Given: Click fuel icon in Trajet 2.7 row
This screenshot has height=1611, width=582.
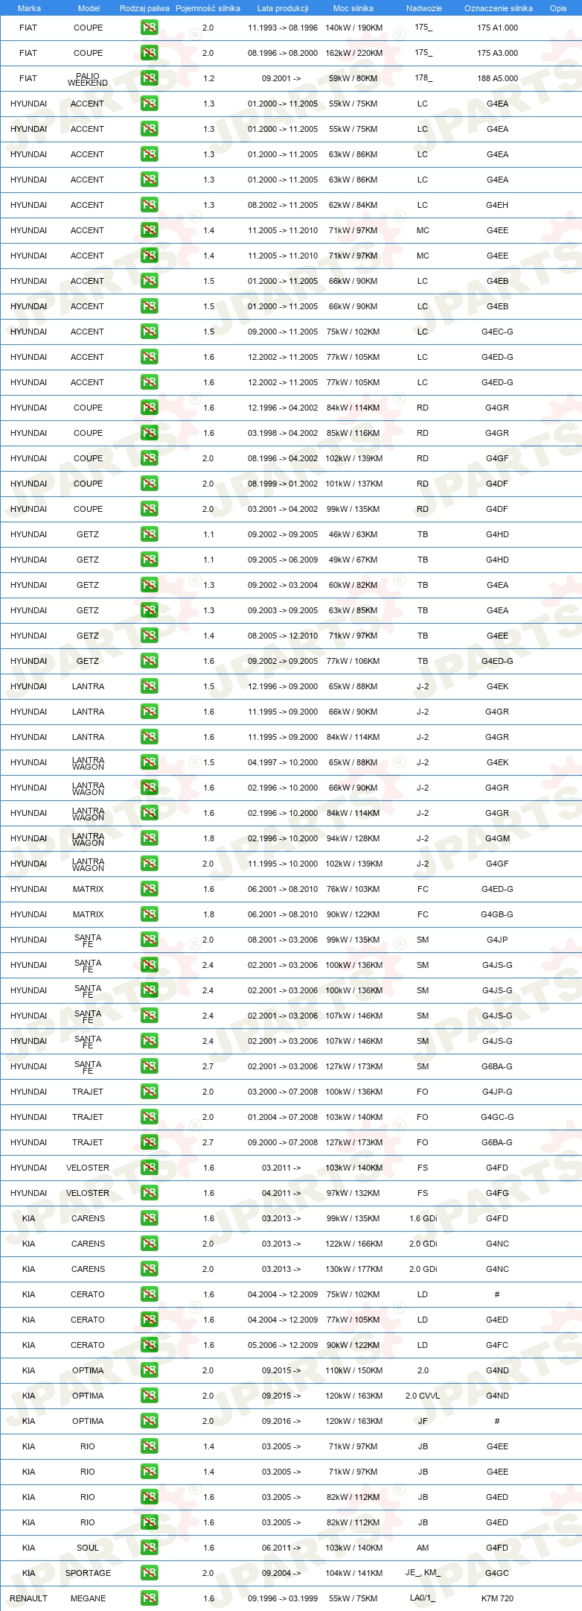Looking at the screenshot, I should pyautogui.click(x=149, y=1142).
